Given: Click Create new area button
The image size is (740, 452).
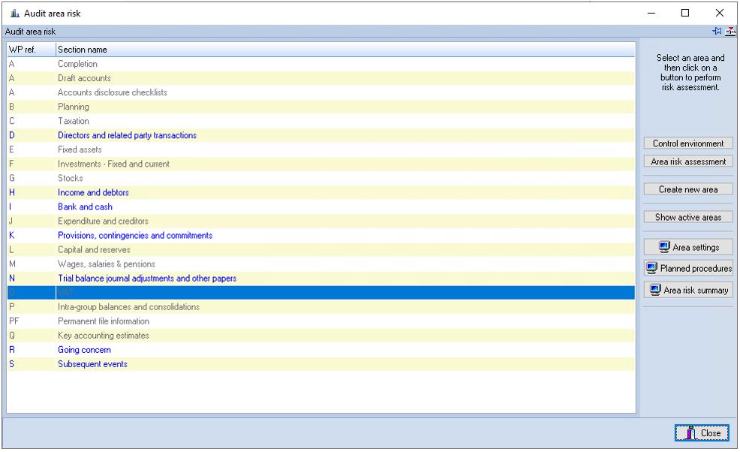Looking at the screenshot, I should (688, 189).
